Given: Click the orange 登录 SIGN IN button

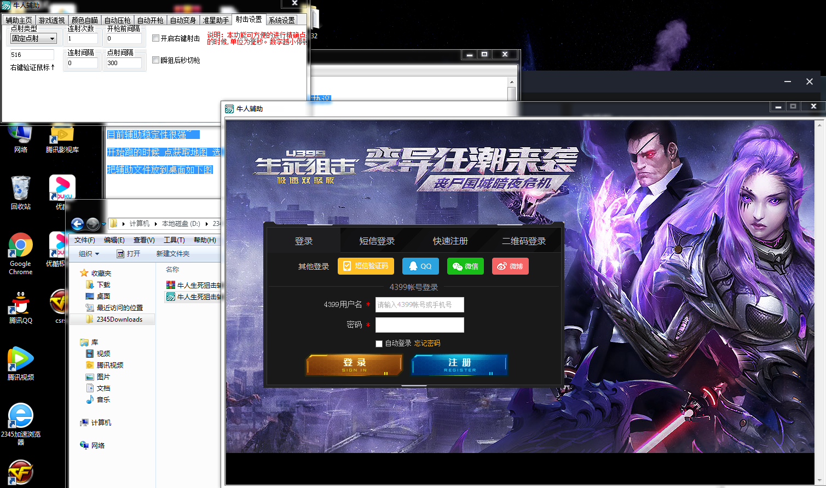Looking at the screenshot, I should point(354,365).
